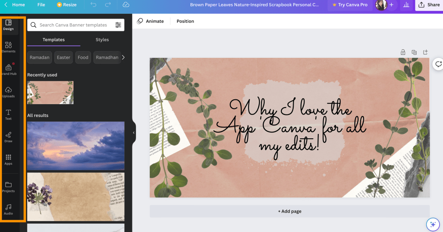Click the Canva Assistant sparkle button
Viewport: 443px width, 232px height.
click(x=432, y=224)
